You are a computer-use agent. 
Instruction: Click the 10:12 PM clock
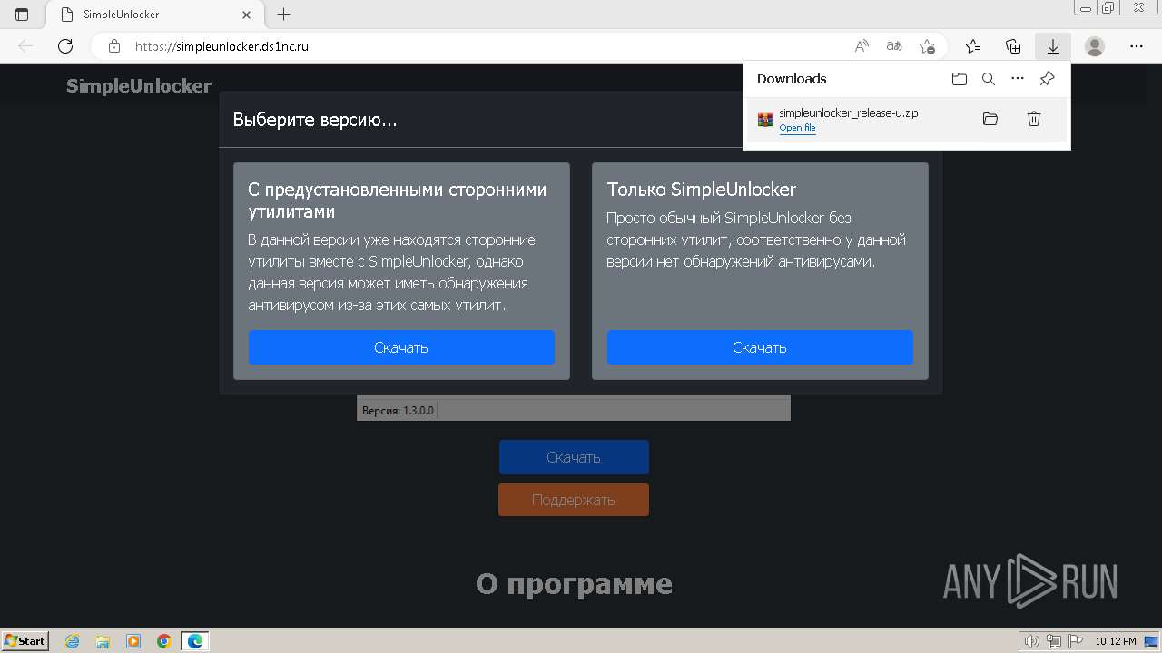pyautogui.click(x=1116, y=641)
